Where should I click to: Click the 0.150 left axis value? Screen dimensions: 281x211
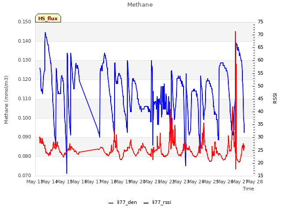25,22
